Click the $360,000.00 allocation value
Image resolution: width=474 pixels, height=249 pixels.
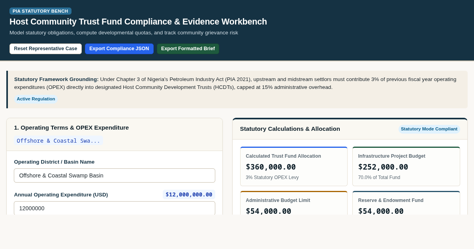pyautogui.click(x=271, y=167)
